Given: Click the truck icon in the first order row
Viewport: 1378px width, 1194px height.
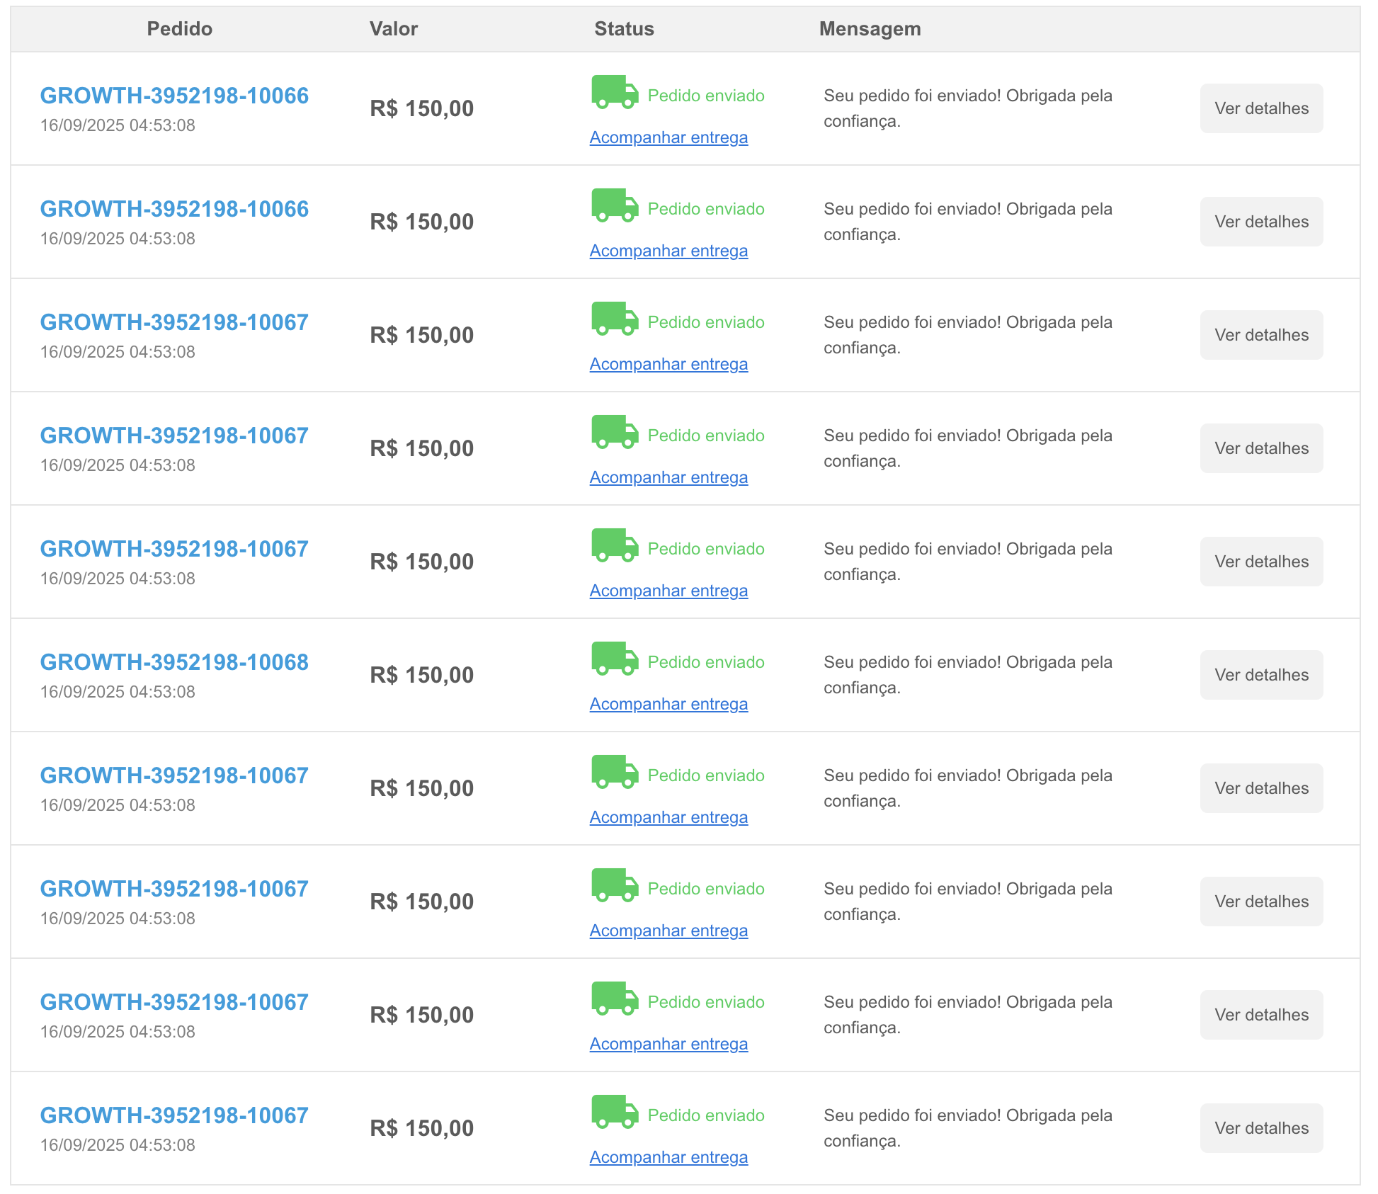Looking at the screenshot, I should 614,92.
